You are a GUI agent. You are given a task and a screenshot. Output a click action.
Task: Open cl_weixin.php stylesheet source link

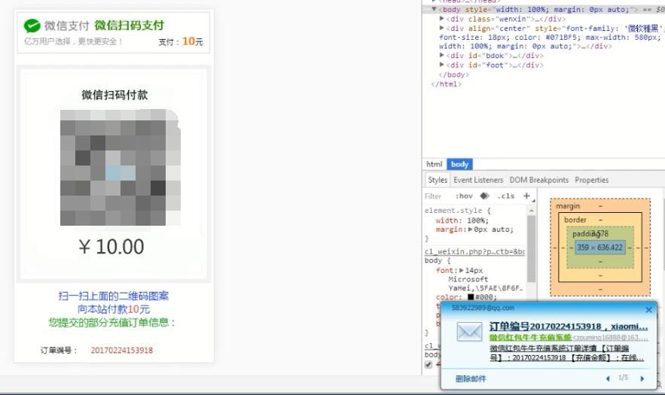tap(474, 251)
